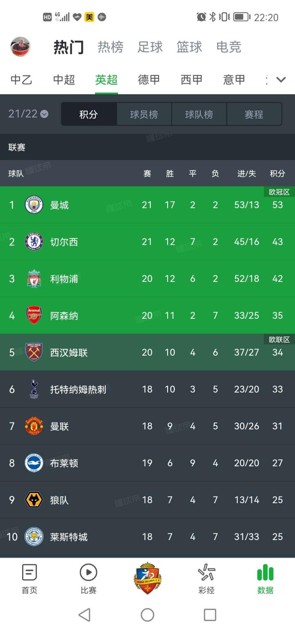Tap the Liverpool club crest
295x631 pixels.
(x=34, y=279)
